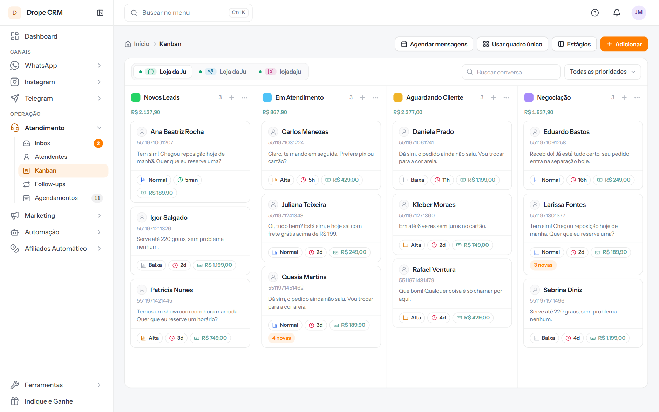The height and width of the screenshot is (412, 659).
Task: Expand the Telegram channel menu
Action: click(56, 98)
